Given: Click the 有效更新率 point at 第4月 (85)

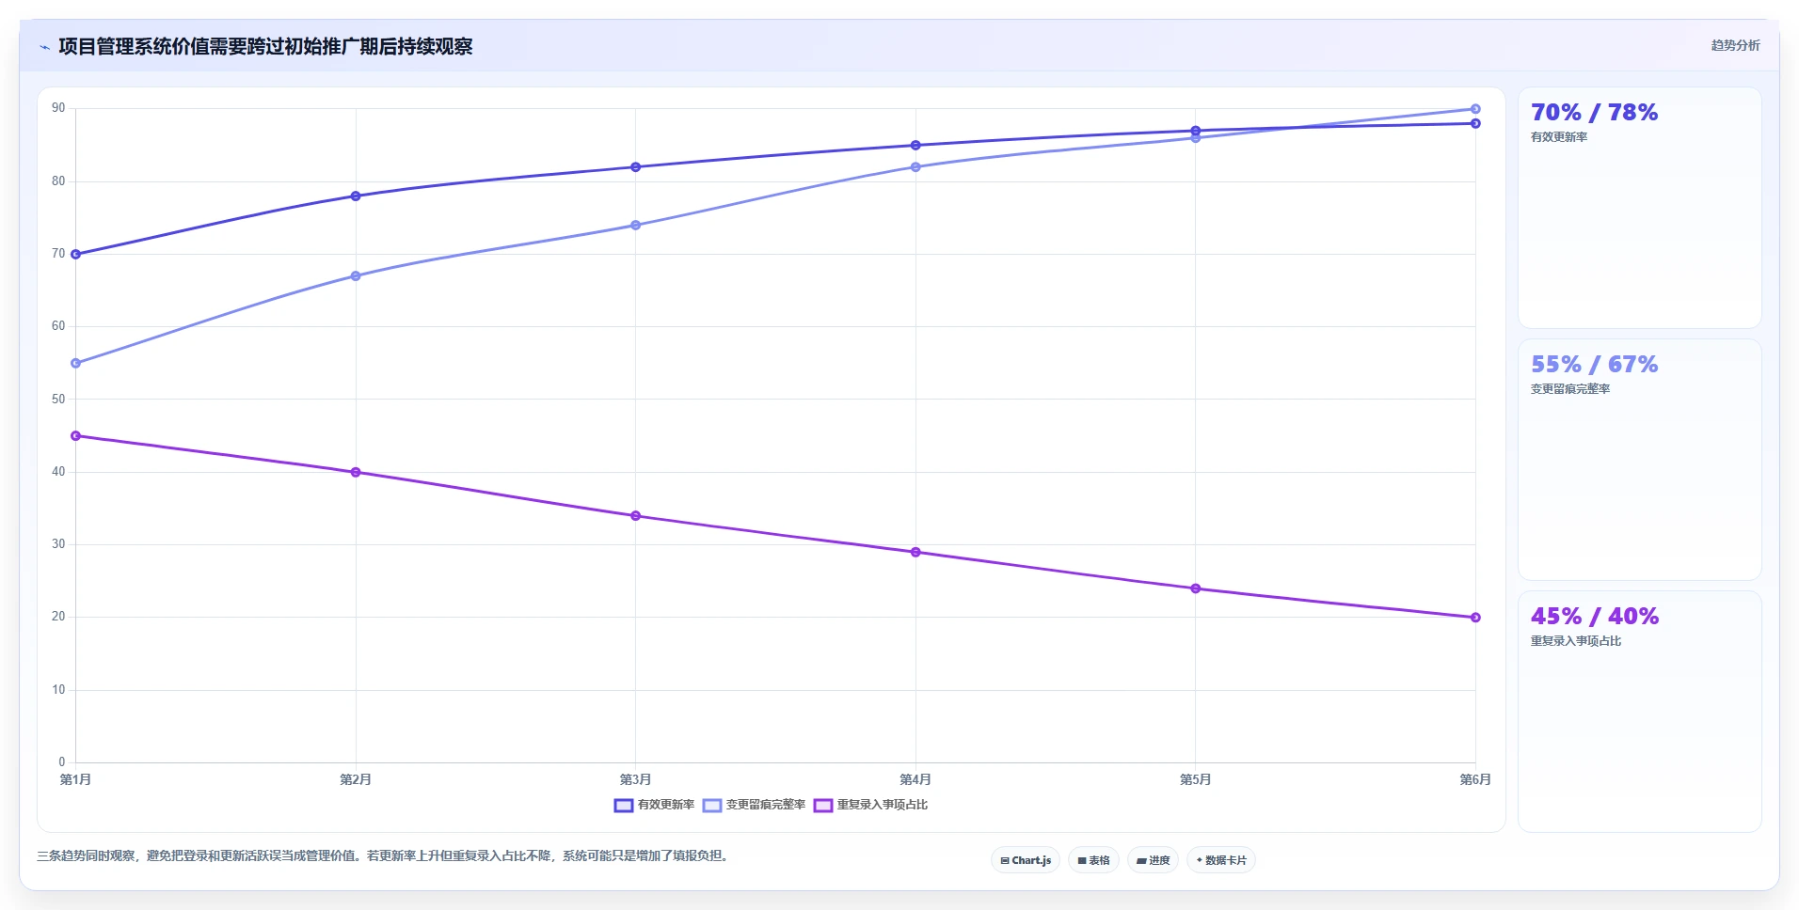Looking at the screenshot, I should coord(915,146).
